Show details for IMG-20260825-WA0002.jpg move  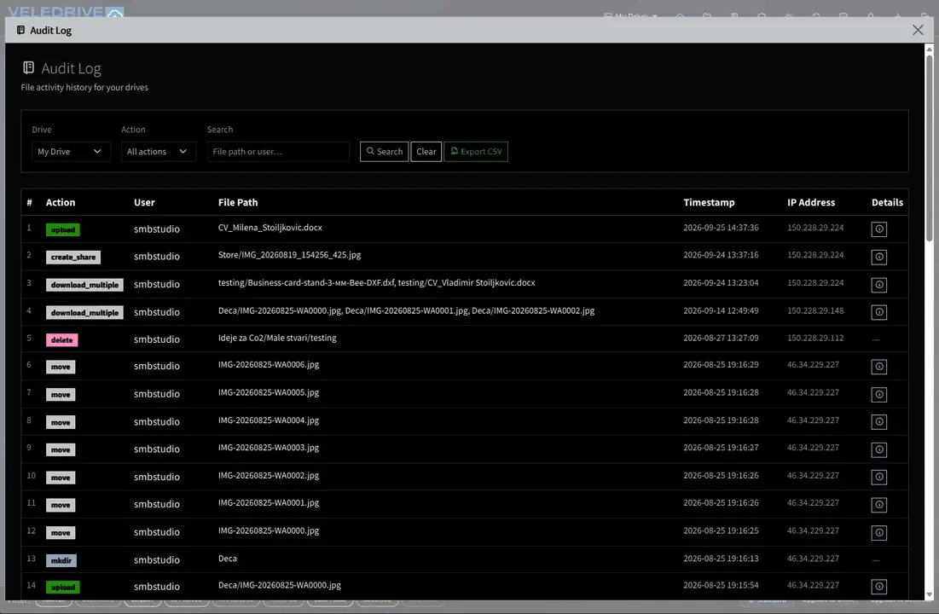878,477
